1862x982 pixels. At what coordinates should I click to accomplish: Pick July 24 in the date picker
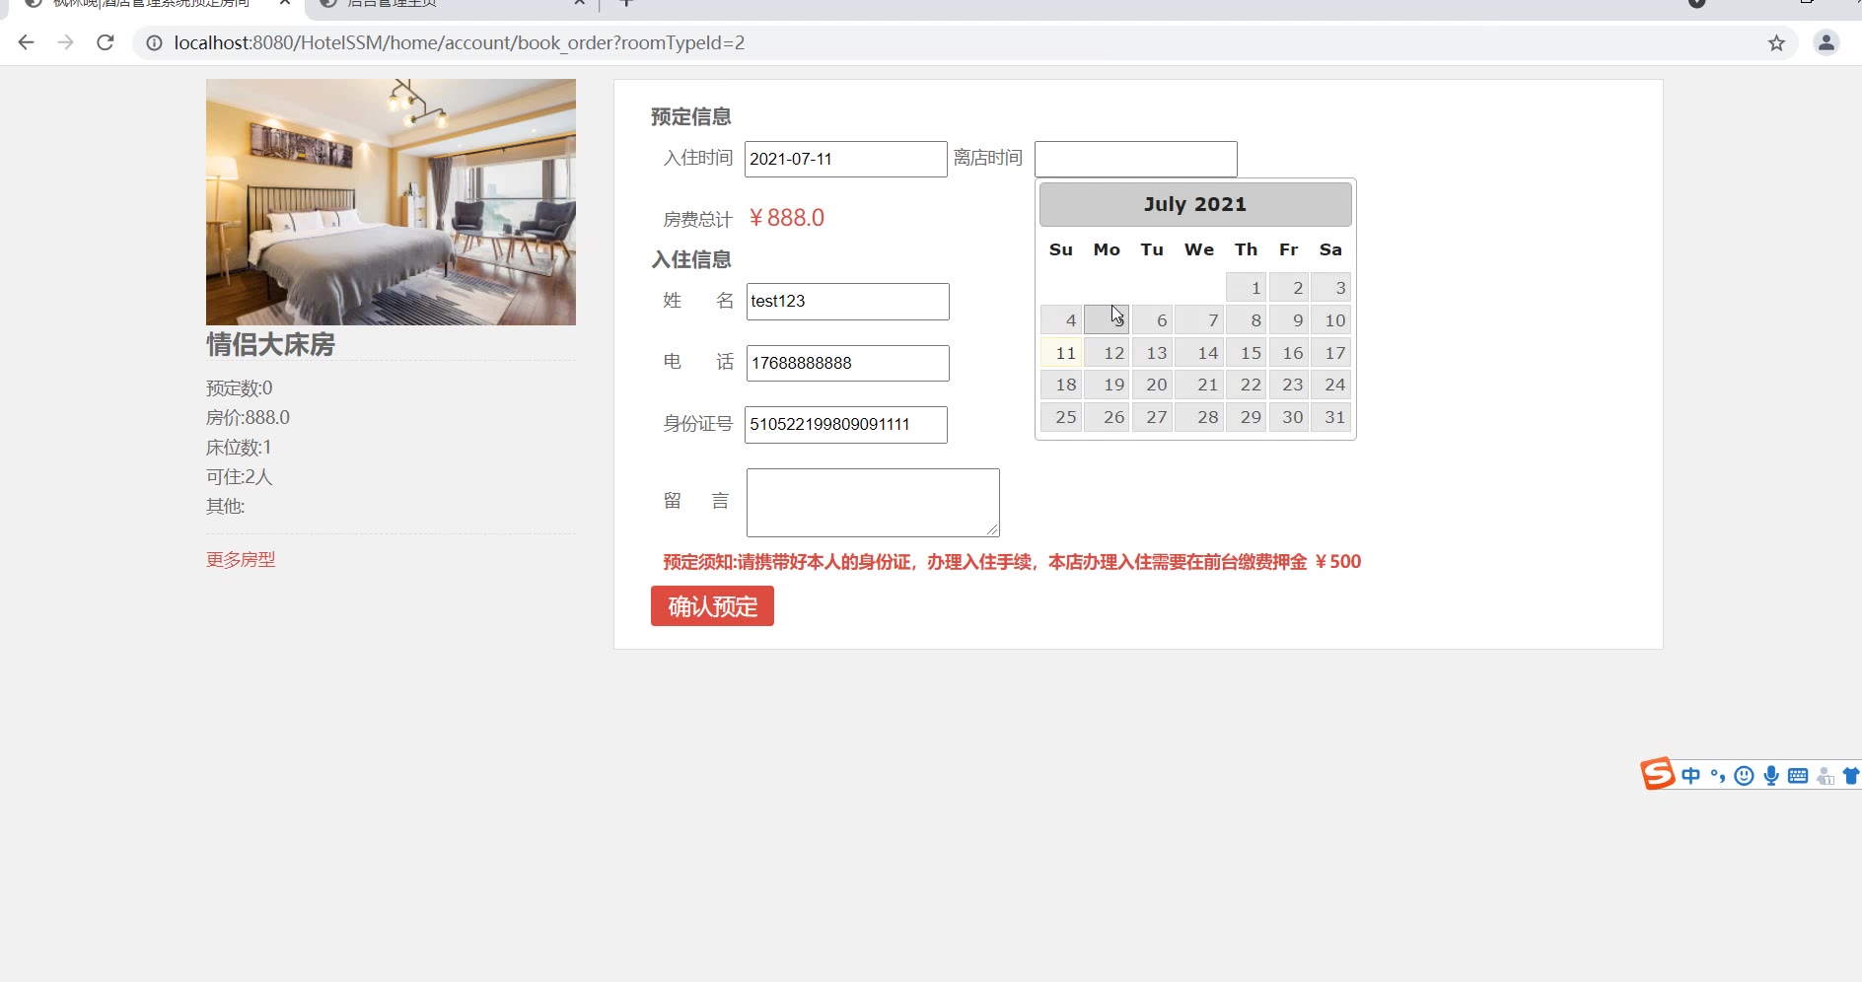(x=1330, y=385)
